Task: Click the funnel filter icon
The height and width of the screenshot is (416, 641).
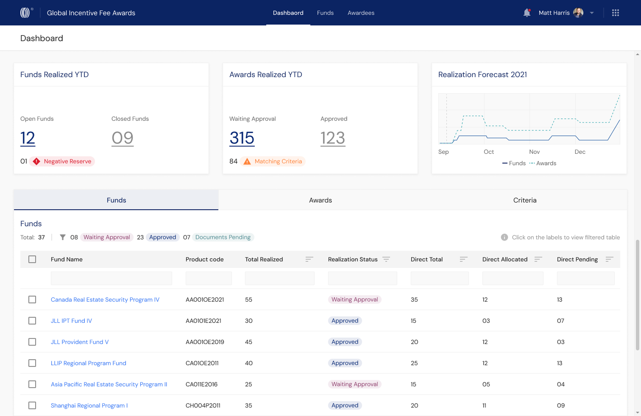Action: [x=63, y=237]
